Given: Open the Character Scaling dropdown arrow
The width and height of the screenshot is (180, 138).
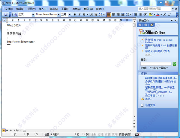Looking at the screenshot, I should (x=104, y=15).
